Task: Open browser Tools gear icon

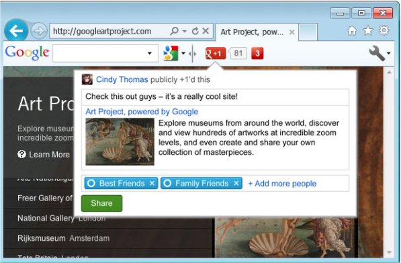Action: point(384,30)
